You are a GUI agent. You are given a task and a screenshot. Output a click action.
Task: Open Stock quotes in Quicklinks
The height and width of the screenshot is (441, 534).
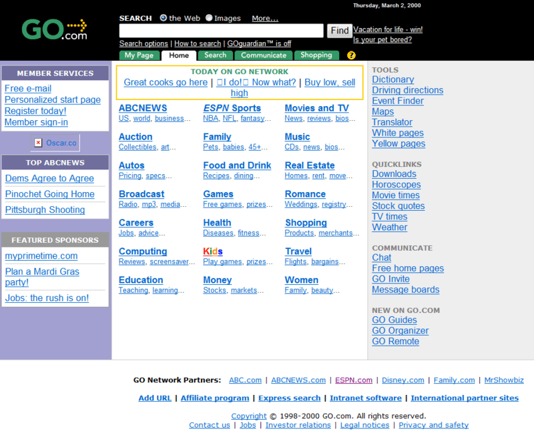398,206
